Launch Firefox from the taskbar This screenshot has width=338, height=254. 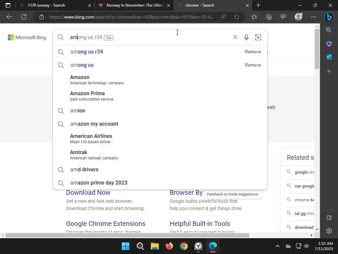click(x=169, y=246)
